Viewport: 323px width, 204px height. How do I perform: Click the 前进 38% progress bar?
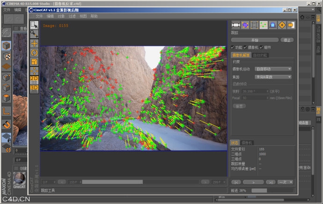click(x=272, y=190)
